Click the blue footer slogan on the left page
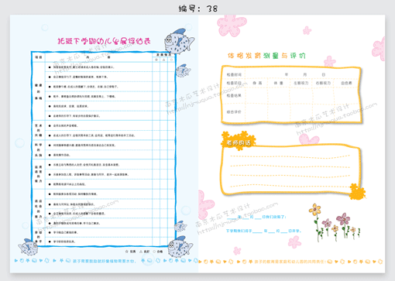Screen dimensions: 395x281 pos(104,261)
